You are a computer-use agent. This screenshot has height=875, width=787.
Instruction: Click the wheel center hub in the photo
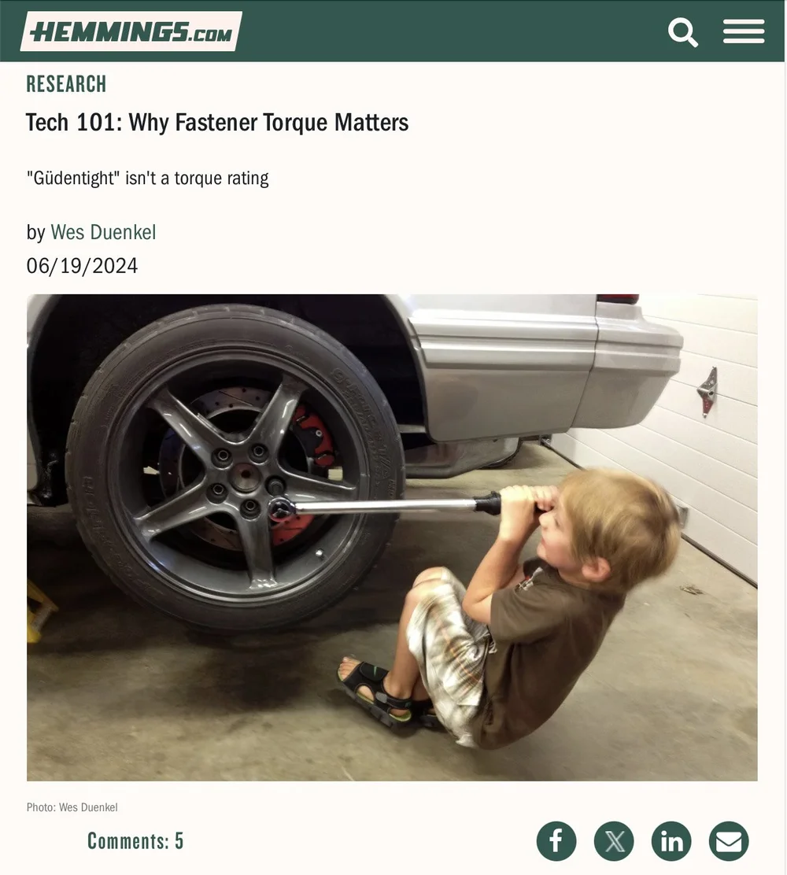coord(246,476)
